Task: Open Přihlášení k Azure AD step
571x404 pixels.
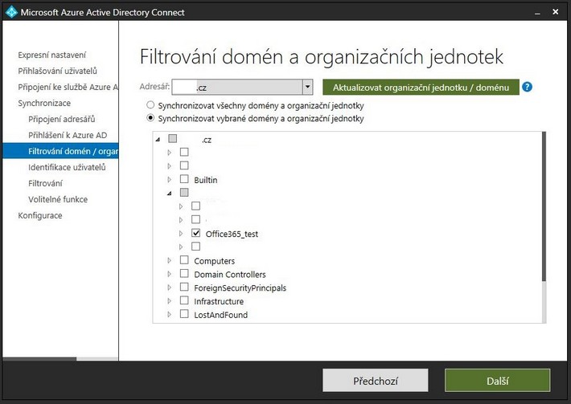Action: [68, 135]
